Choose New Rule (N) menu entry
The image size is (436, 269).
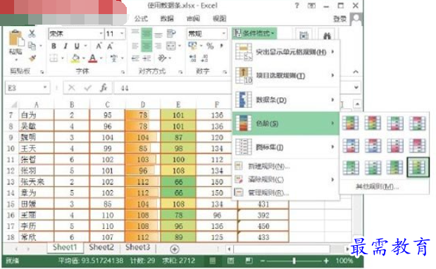pos(286,166)
